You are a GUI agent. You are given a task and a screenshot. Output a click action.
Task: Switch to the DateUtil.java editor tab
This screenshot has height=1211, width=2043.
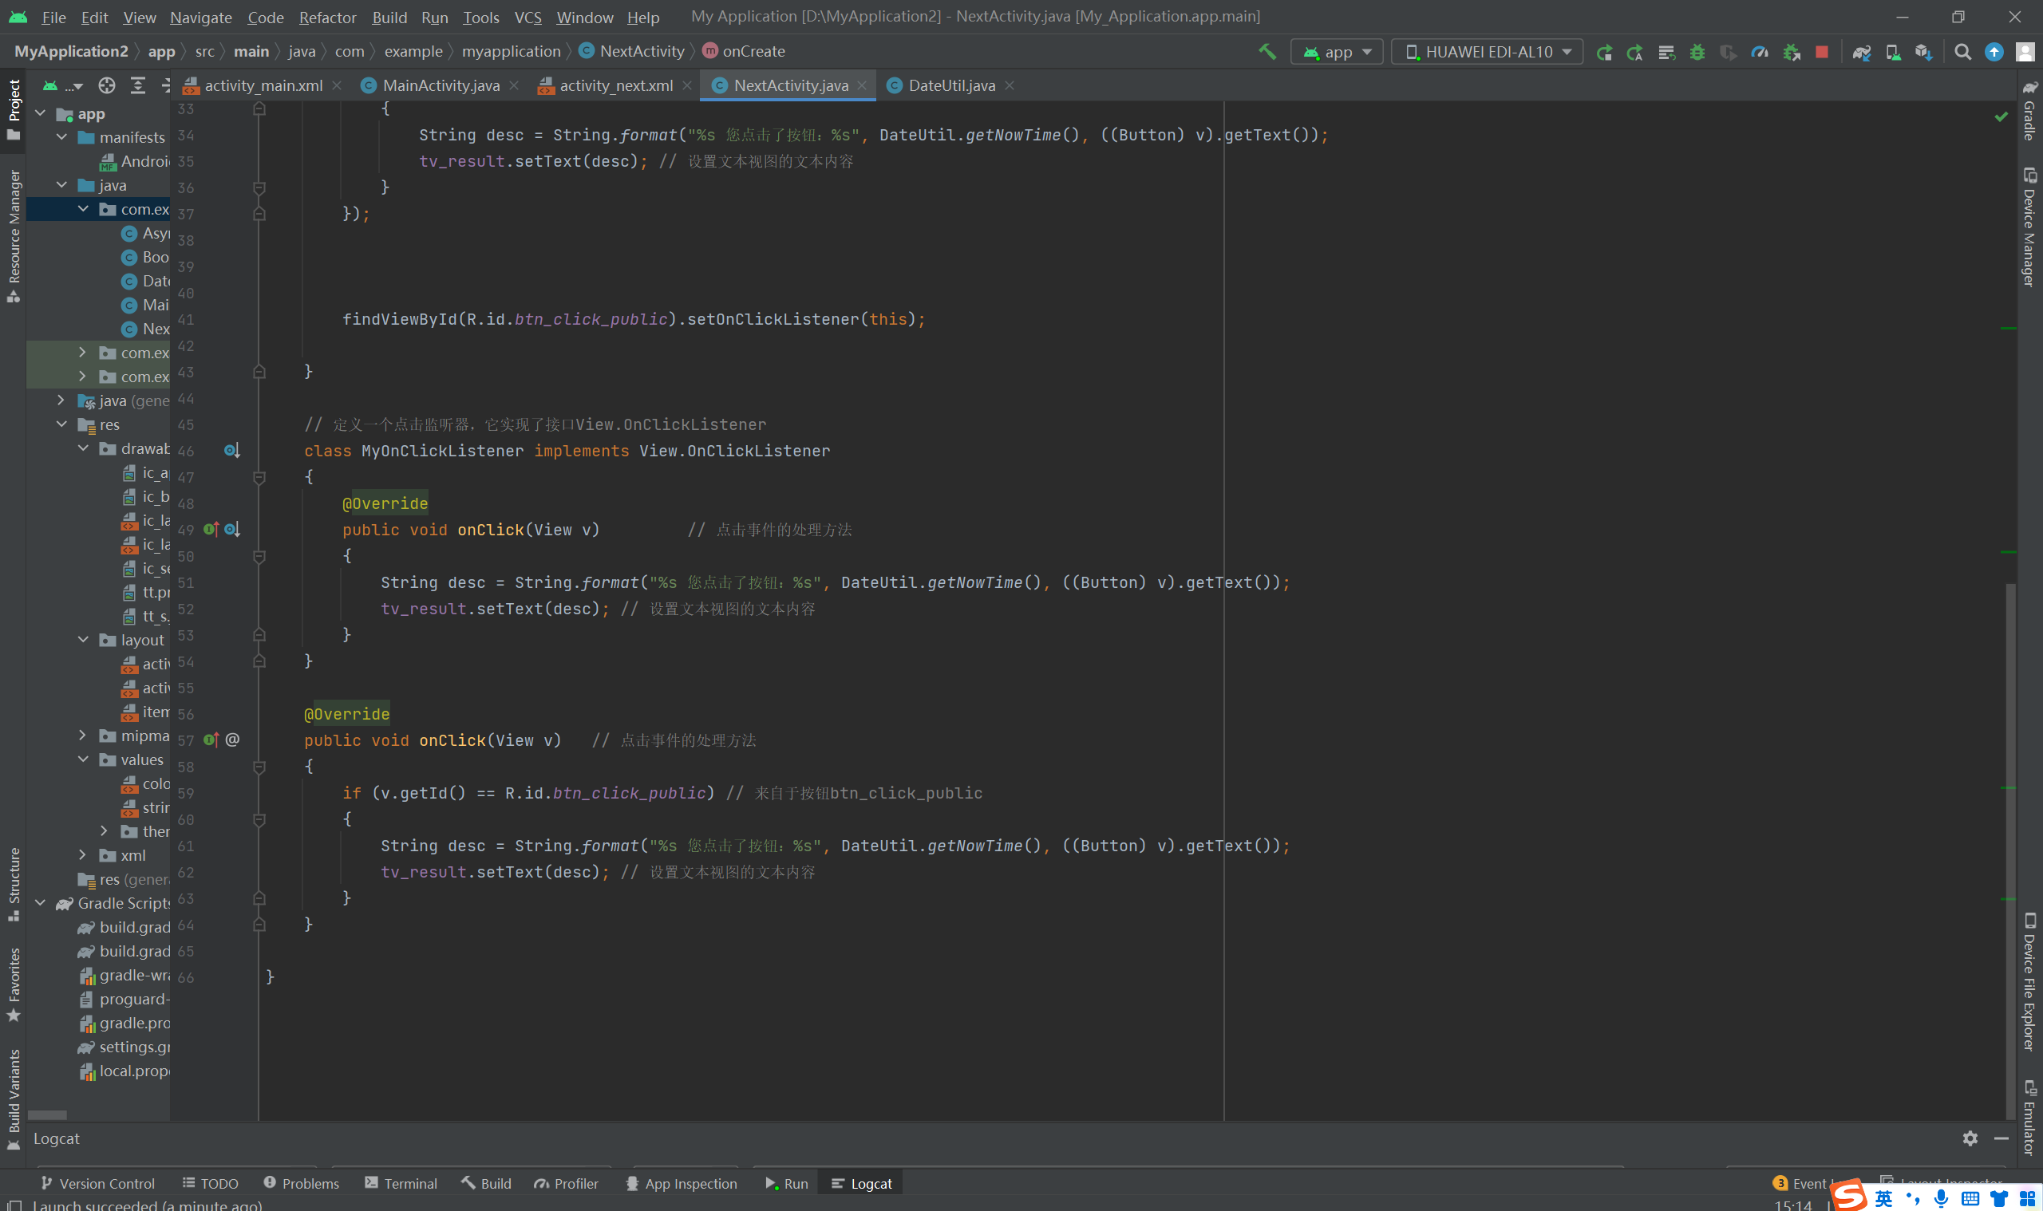point(951,85)
